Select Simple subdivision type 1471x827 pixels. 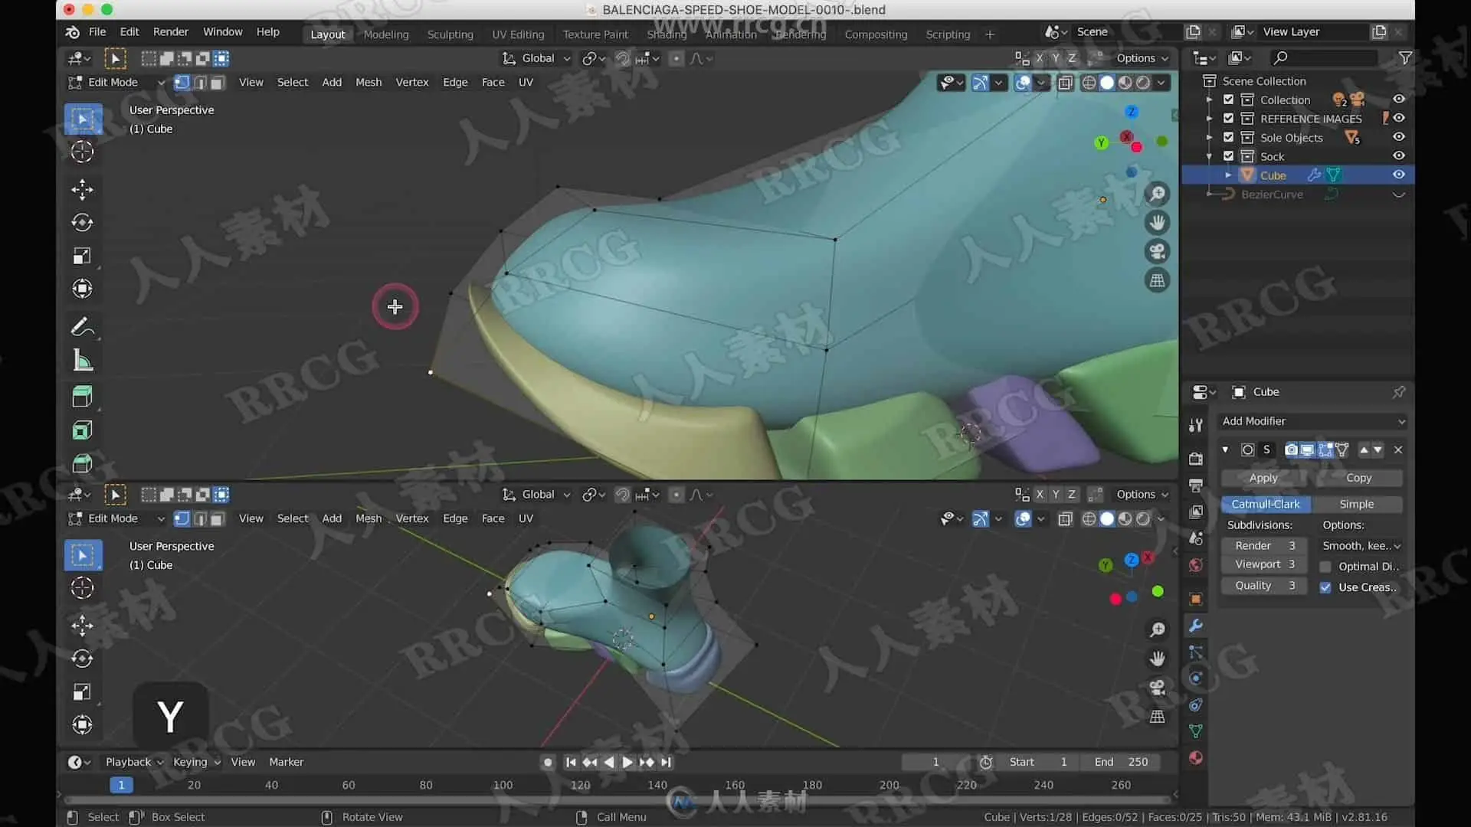pos(1356,504)
